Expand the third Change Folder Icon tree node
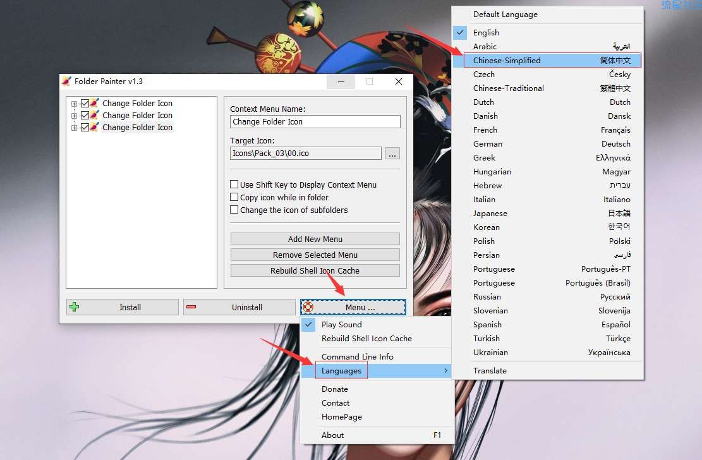This screenshot has height=460, width=702. click(75, 128)
